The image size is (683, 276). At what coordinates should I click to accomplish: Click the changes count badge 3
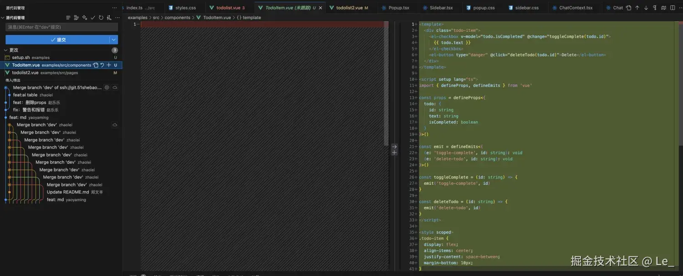(115, 50)
